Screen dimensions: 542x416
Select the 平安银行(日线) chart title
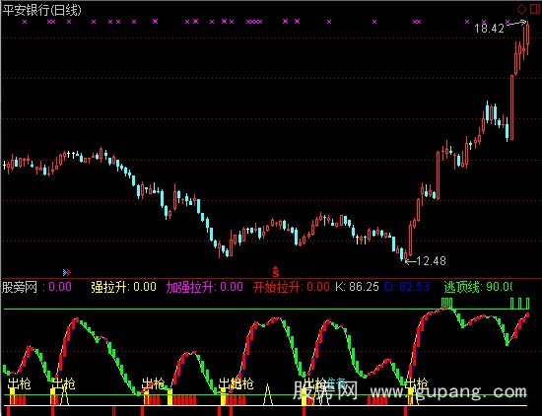click(41, 10)
